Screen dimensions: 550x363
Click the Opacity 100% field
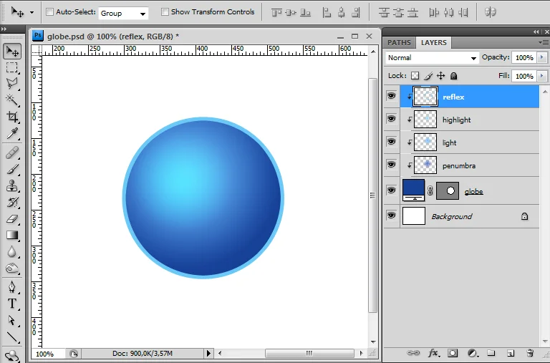coord(524,57)
